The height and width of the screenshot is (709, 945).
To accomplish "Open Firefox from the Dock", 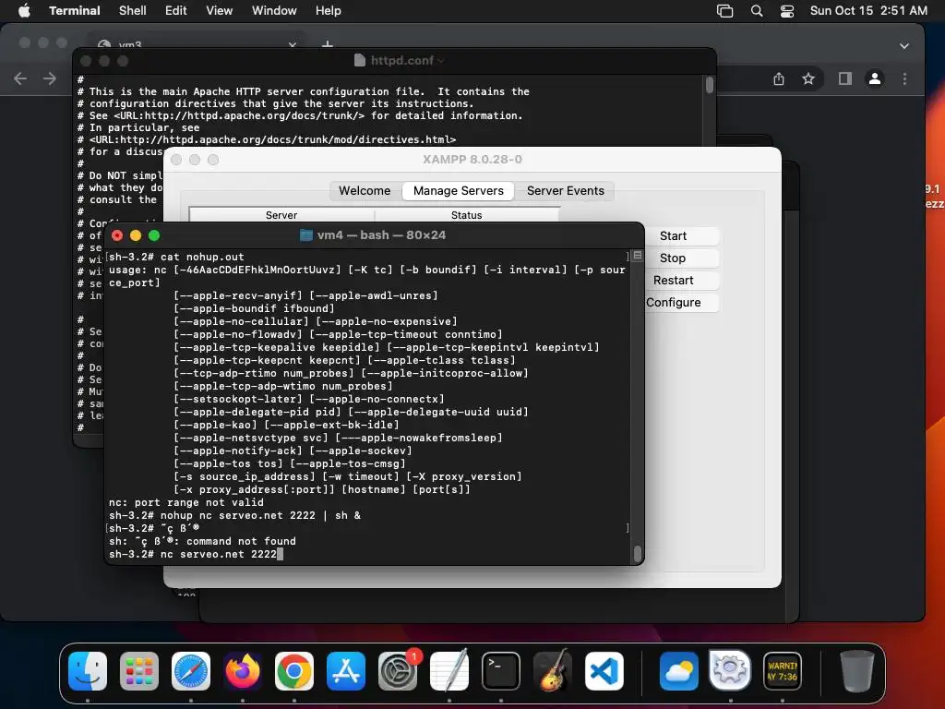I will (x=243, y=671).
